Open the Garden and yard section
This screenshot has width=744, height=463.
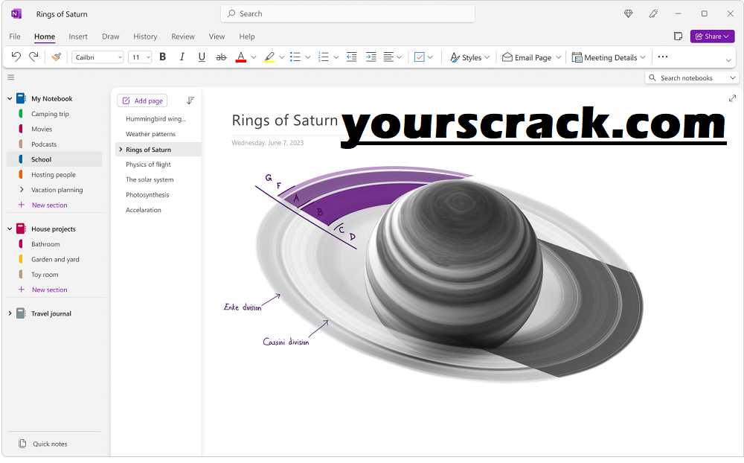coord(54,259)
